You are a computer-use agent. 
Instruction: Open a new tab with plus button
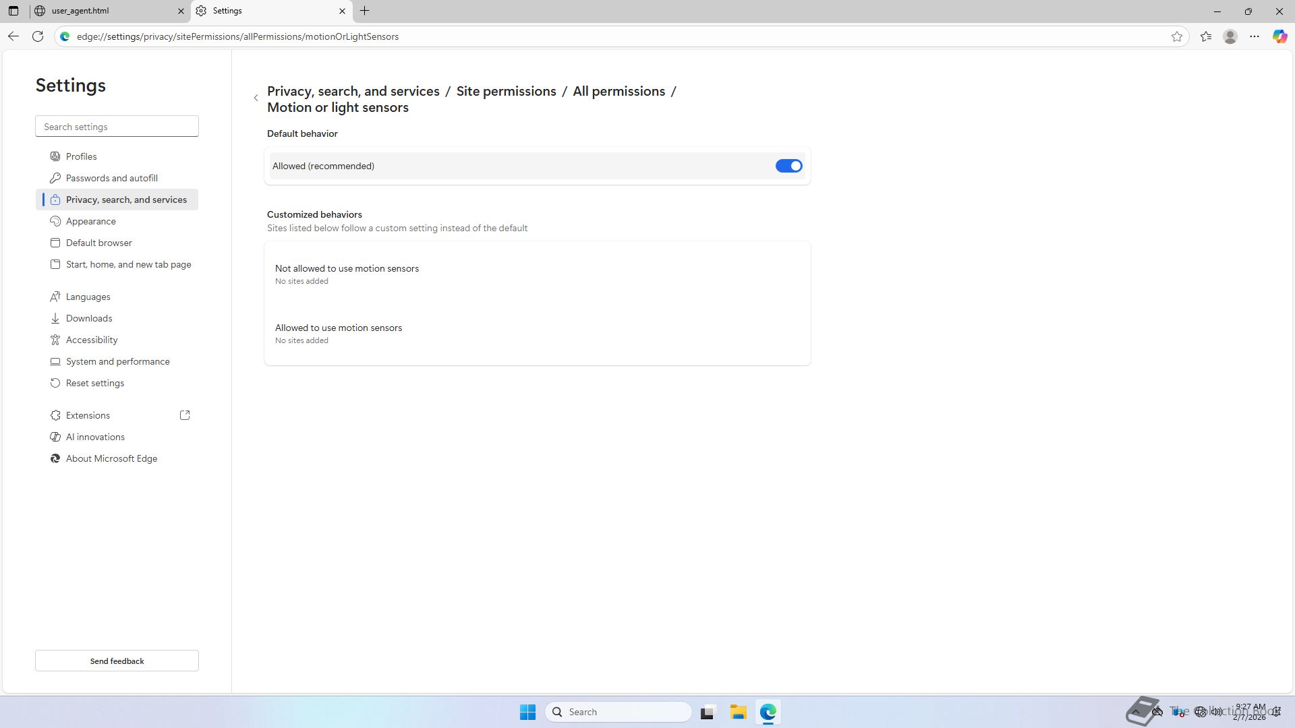tap(364, 11)
